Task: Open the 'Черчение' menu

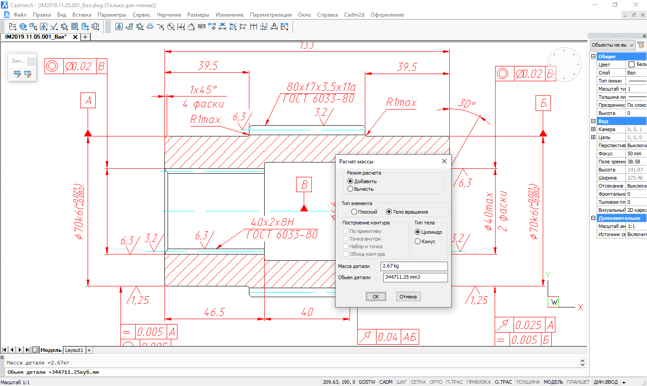Action: point(169,15)
